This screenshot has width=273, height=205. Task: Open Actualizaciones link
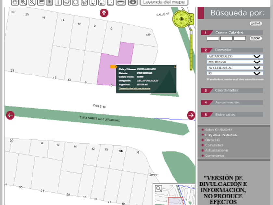point(217,150)
